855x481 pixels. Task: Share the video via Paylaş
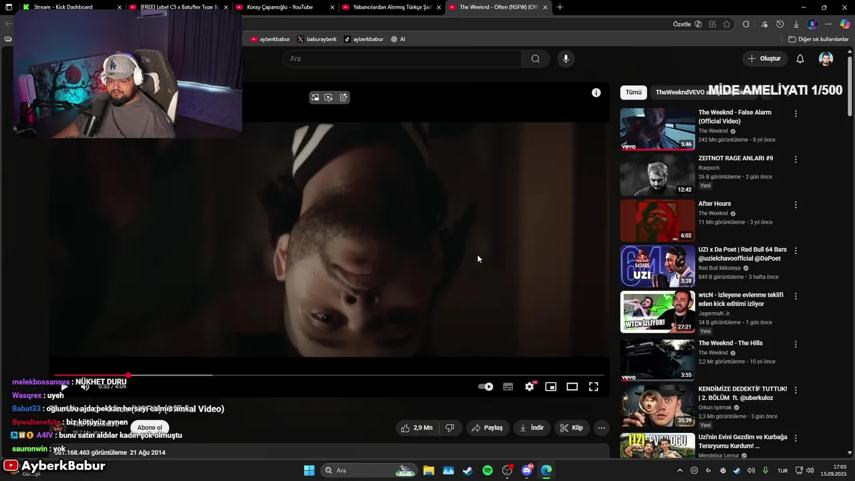click(488, 428)
